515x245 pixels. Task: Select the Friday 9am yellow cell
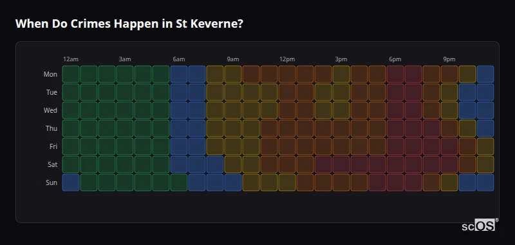pos(233,146)
